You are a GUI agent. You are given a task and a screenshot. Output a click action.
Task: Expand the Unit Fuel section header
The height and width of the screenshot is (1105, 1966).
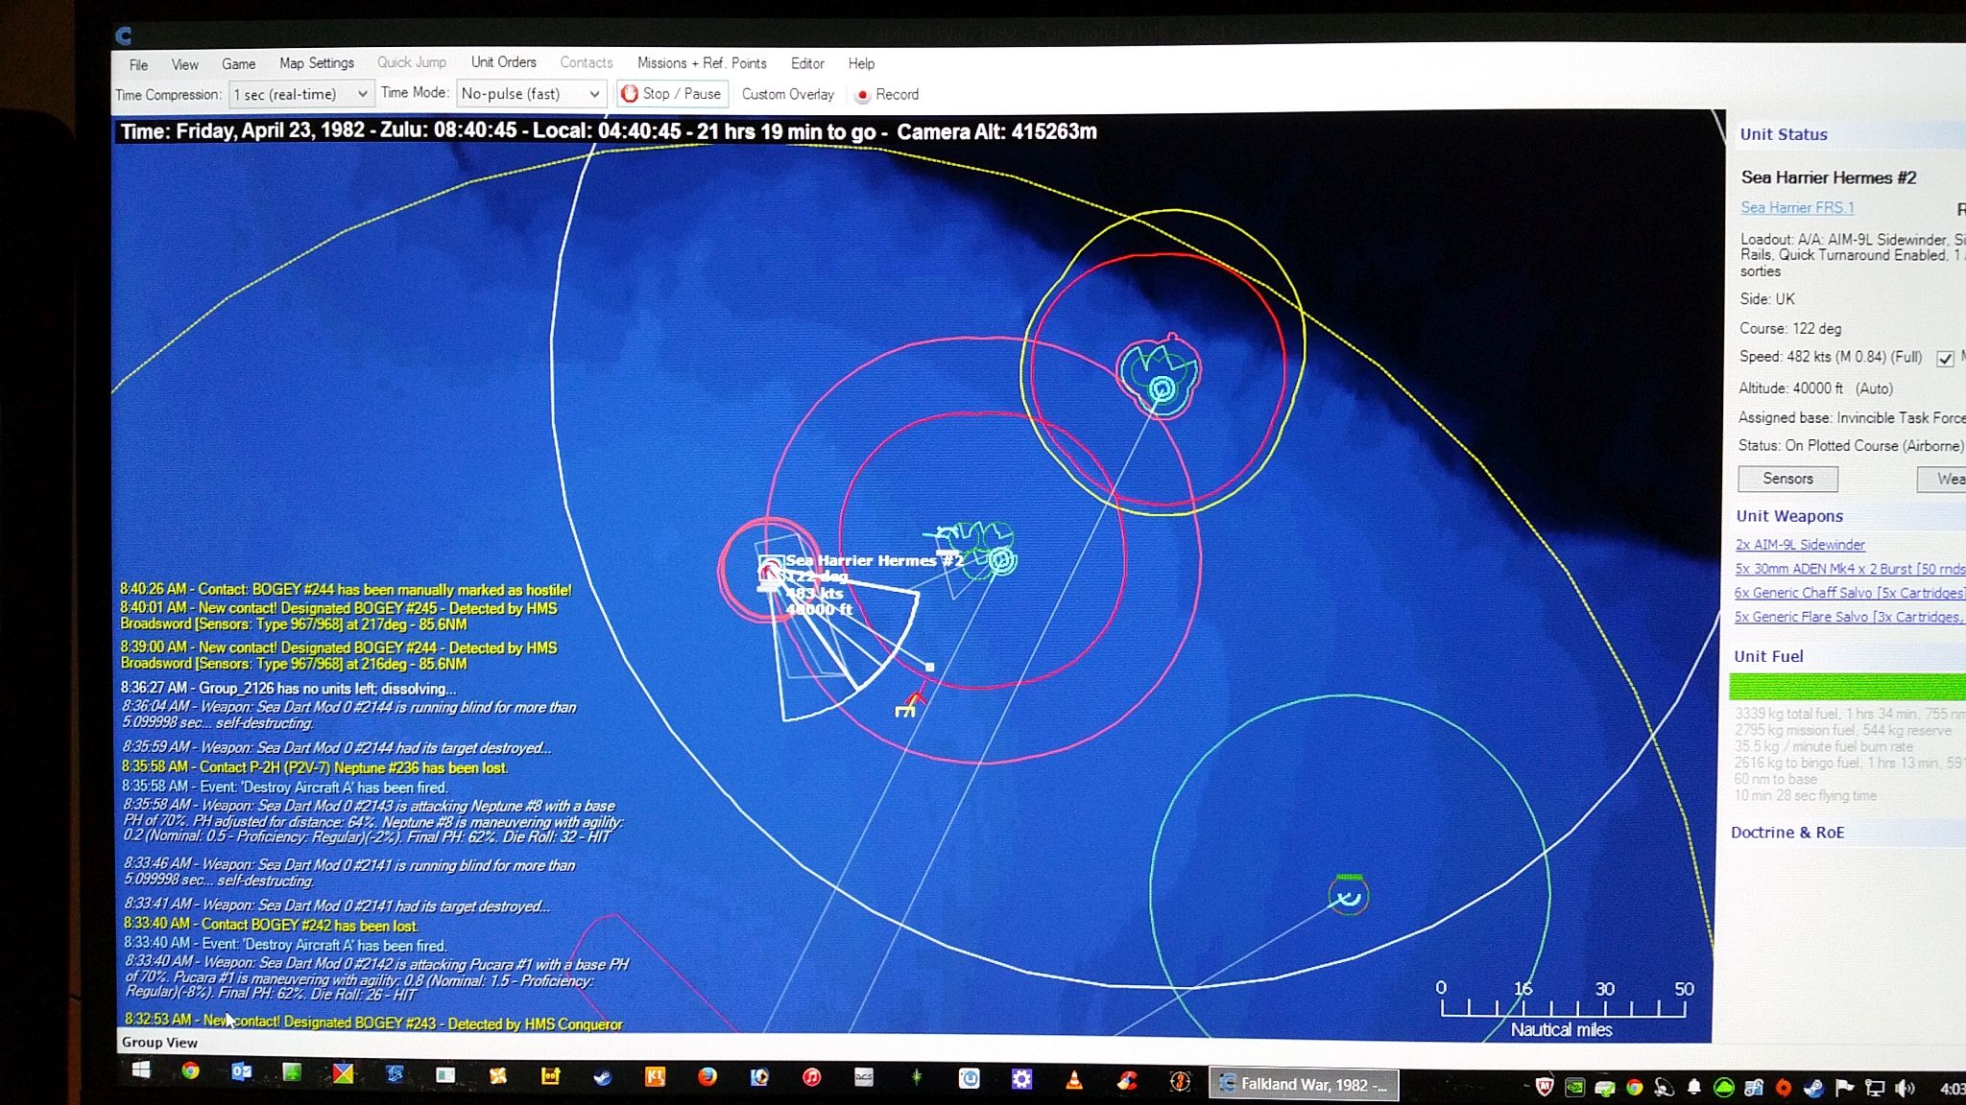coord(1768,656)
